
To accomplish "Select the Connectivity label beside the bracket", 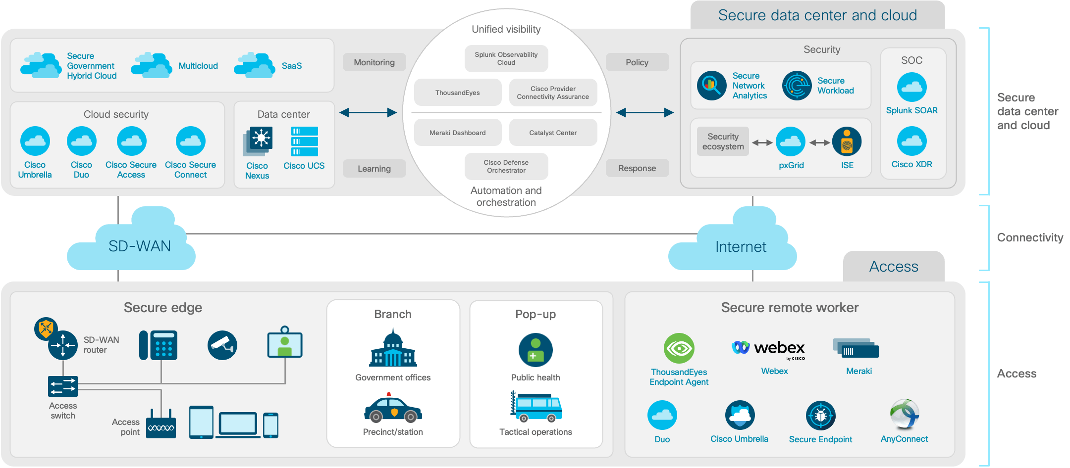I will (1030, 238).
